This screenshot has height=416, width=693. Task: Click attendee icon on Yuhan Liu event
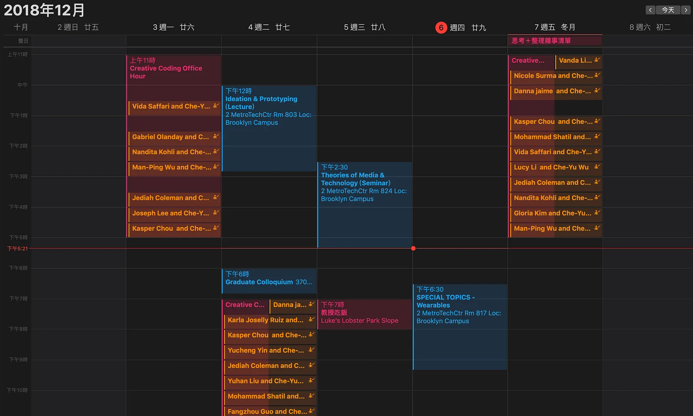pos(311,381)
